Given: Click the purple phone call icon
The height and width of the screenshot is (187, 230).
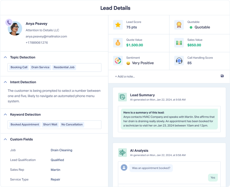Looking at the screenshot, I should (9, 22).
